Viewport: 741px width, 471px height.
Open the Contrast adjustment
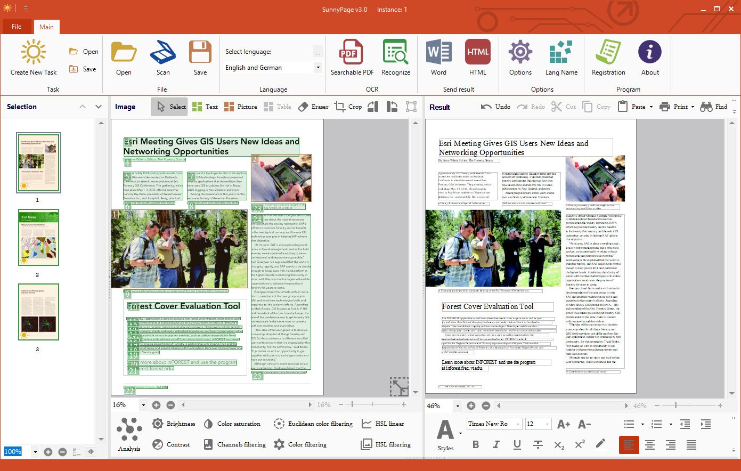click(170, 444)
